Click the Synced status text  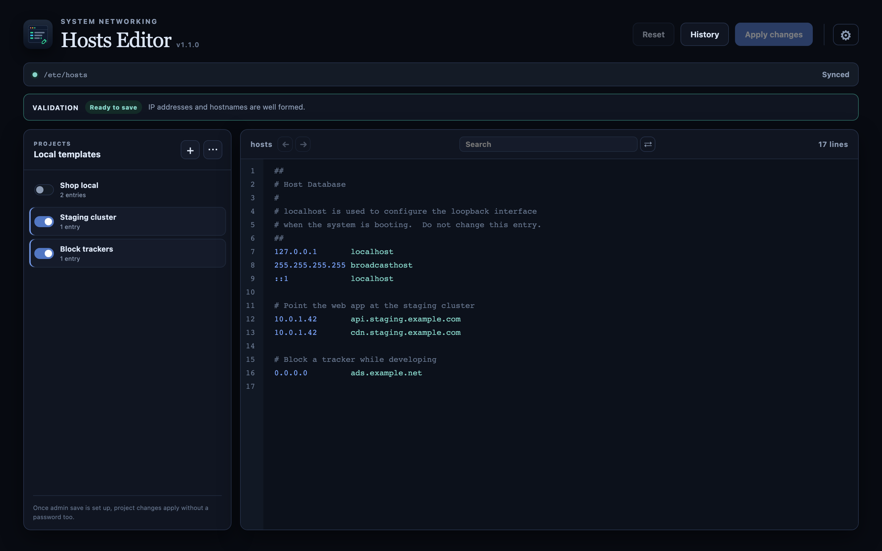[835, 75]
